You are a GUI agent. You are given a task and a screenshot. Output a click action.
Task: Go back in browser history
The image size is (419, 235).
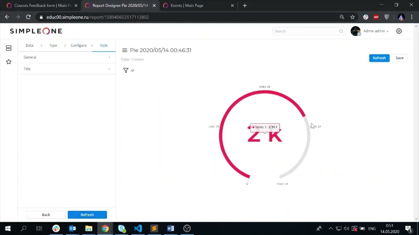[7, 17]
